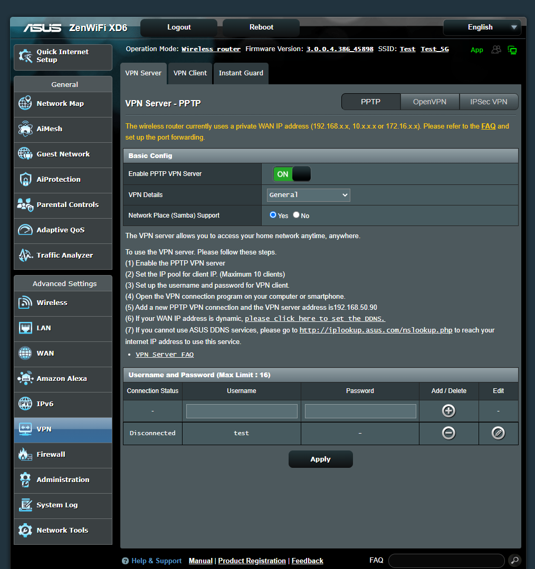Open the Feedback link in footer
The height and width of the screenshot is (569, 535).
tap(307, 561)
